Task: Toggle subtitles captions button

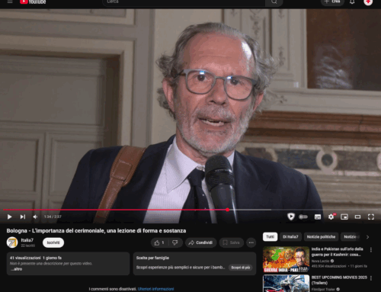Action: tap(318, 217)
